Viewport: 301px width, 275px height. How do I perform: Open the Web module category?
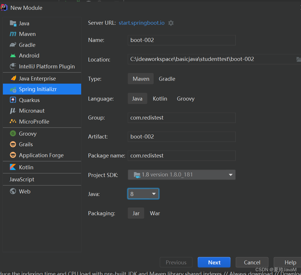24,191
